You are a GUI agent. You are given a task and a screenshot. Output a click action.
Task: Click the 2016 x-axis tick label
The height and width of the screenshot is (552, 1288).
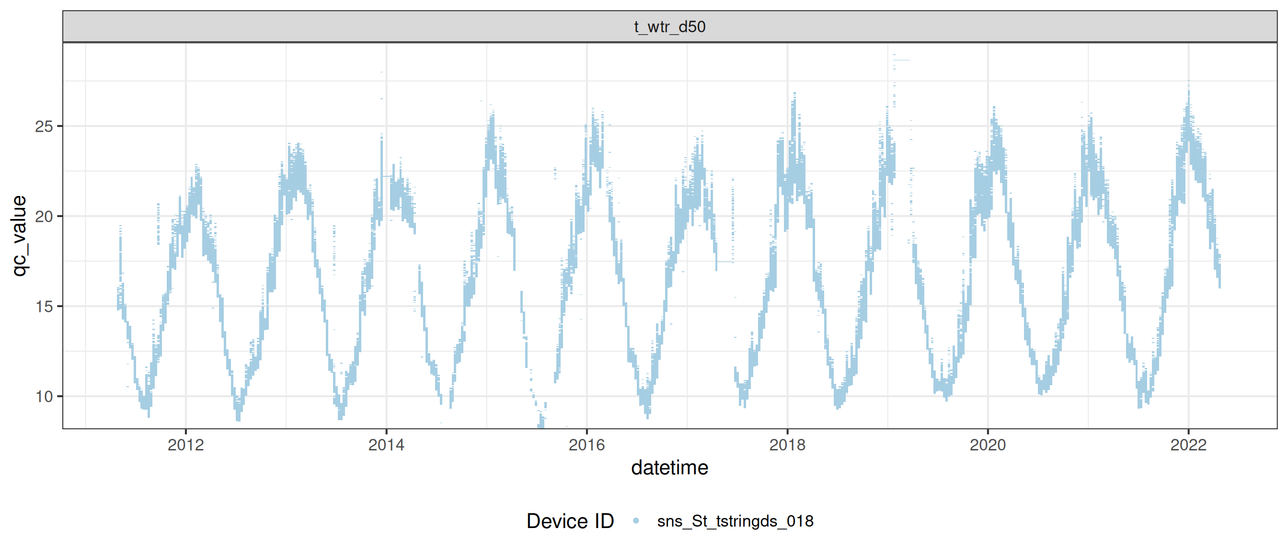pyautogui.click(x=586, y=445)
